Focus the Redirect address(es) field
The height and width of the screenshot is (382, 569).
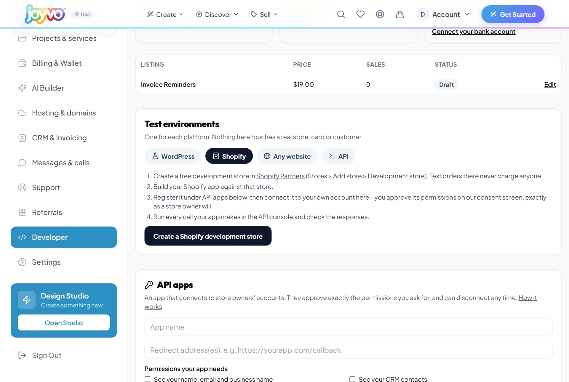coord(348,350)
